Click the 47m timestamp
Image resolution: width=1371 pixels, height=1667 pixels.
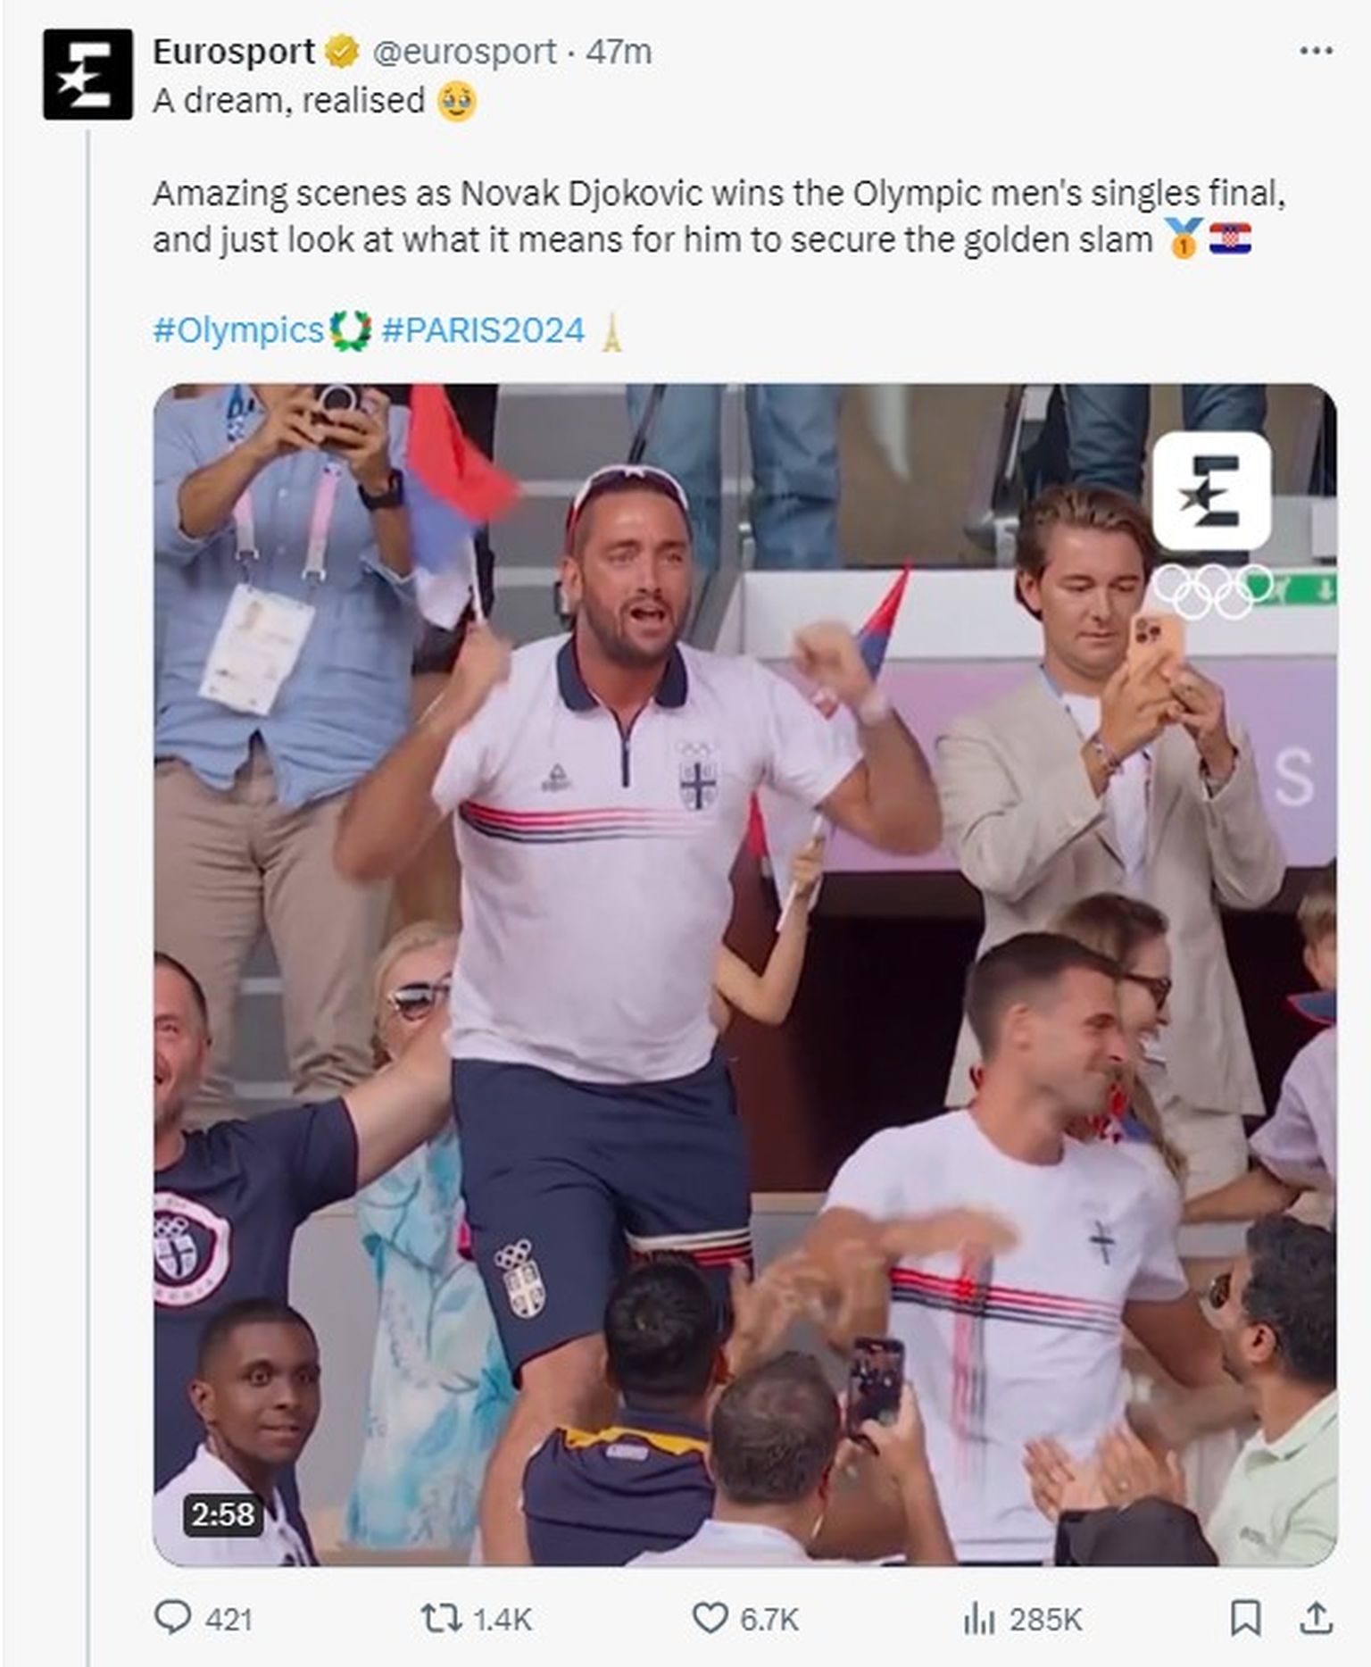coord(619,52)
